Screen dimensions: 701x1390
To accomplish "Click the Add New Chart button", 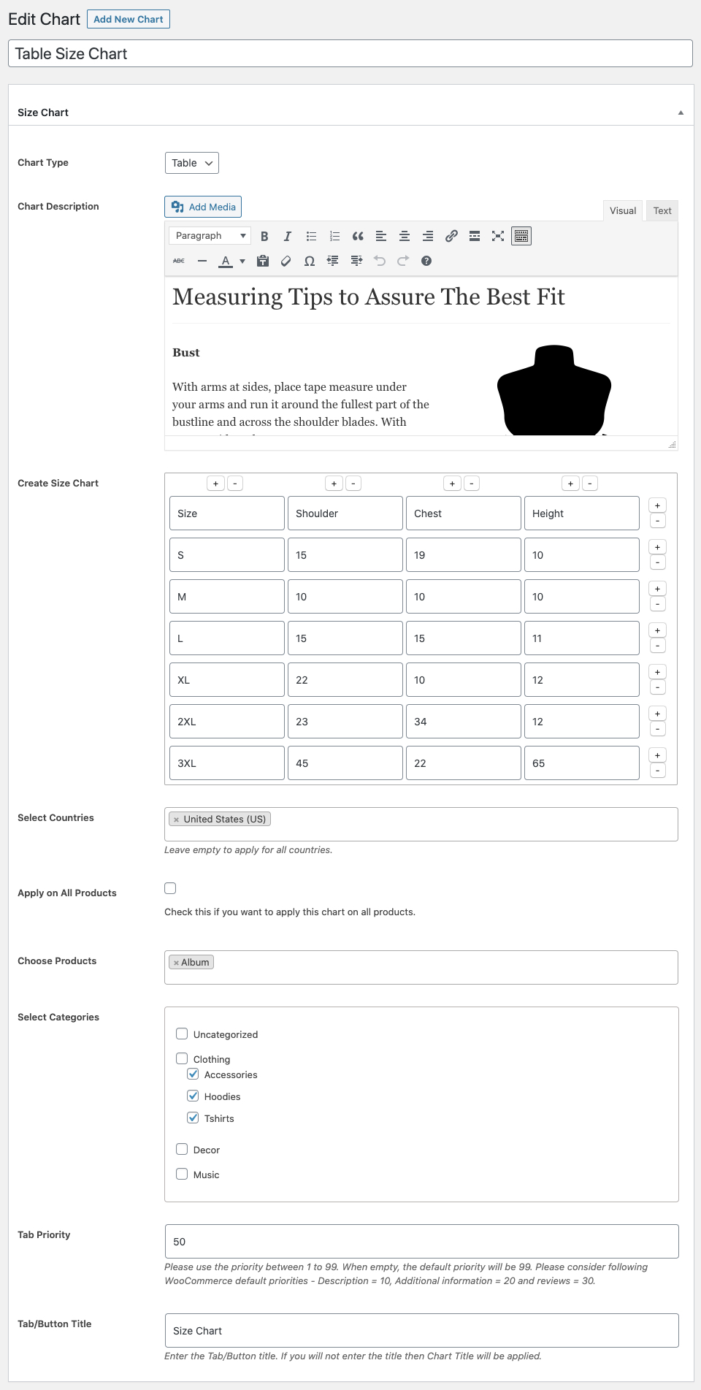I will (129, 19).
